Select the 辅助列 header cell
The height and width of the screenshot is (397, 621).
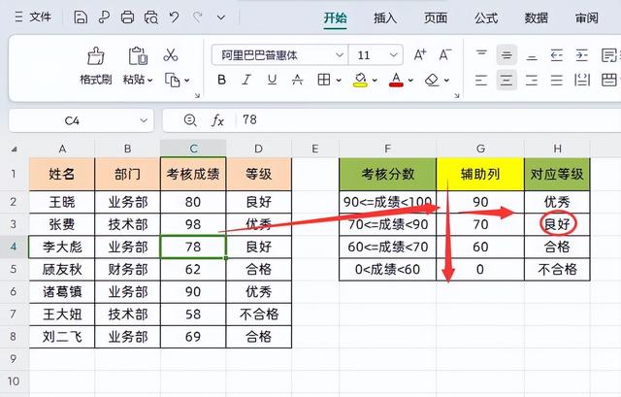(480, 174)
